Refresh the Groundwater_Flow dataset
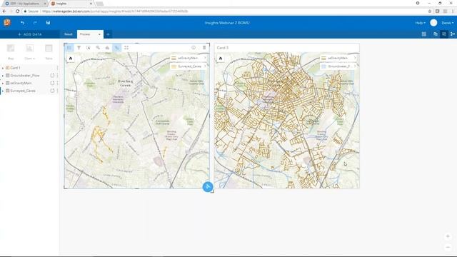 52,76
